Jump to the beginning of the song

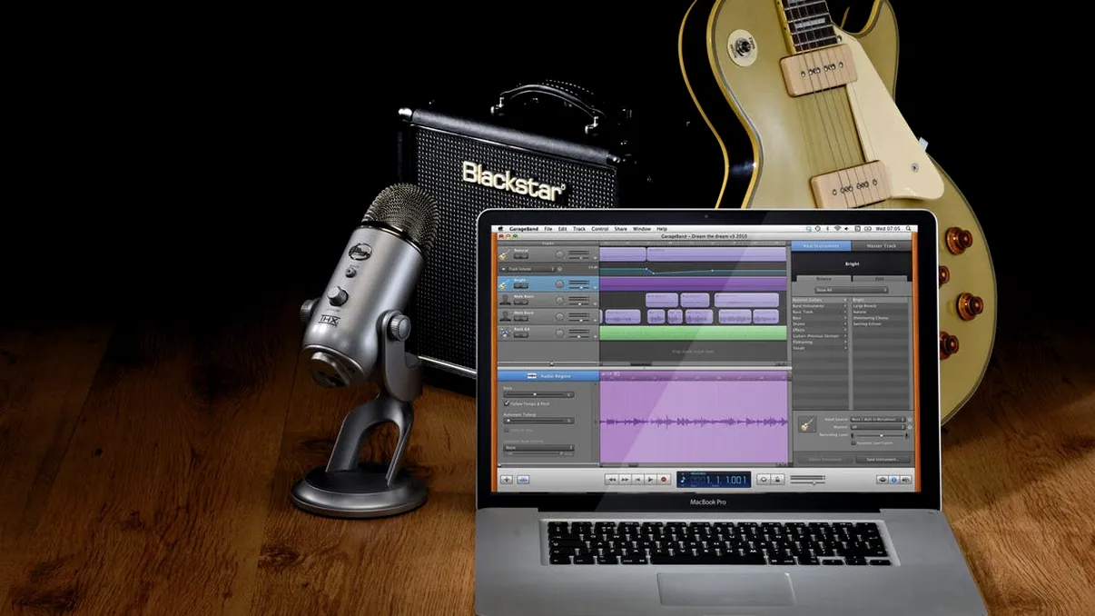(637, 480)
